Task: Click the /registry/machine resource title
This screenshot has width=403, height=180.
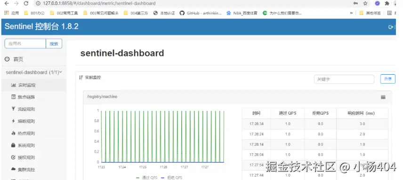Action: point(102,97)
